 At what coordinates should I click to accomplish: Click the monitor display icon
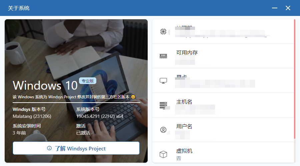point(163,81)
